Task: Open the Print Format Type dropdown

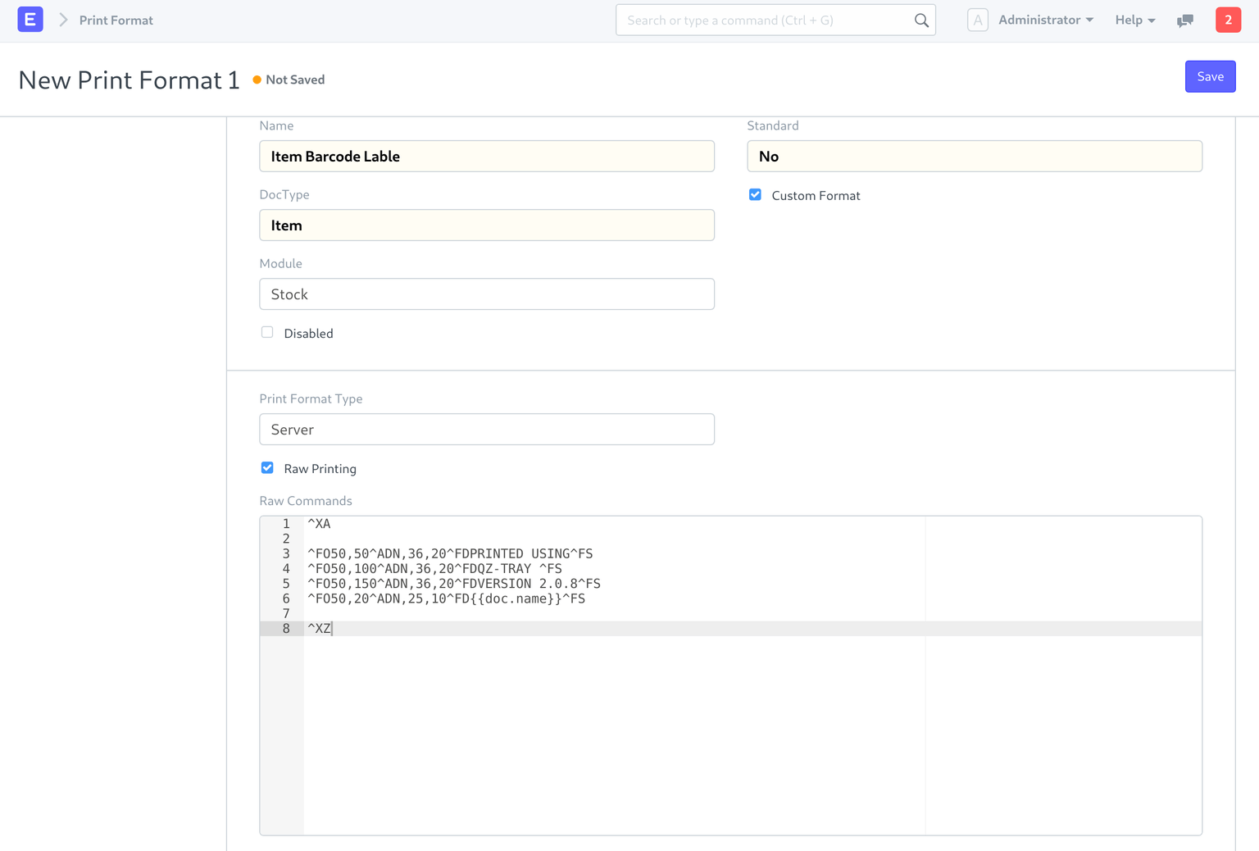Action: click(x=487, y=430)
